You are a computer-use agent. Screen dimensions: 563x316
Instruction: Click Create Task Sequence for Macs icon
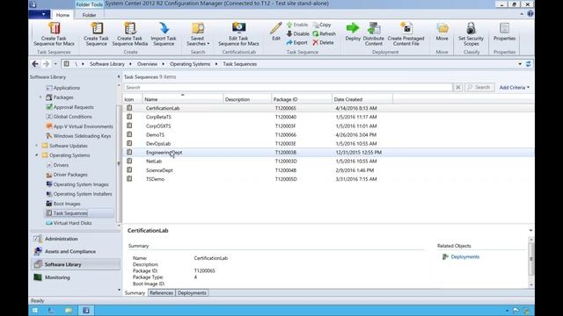(x=54, y=33)
